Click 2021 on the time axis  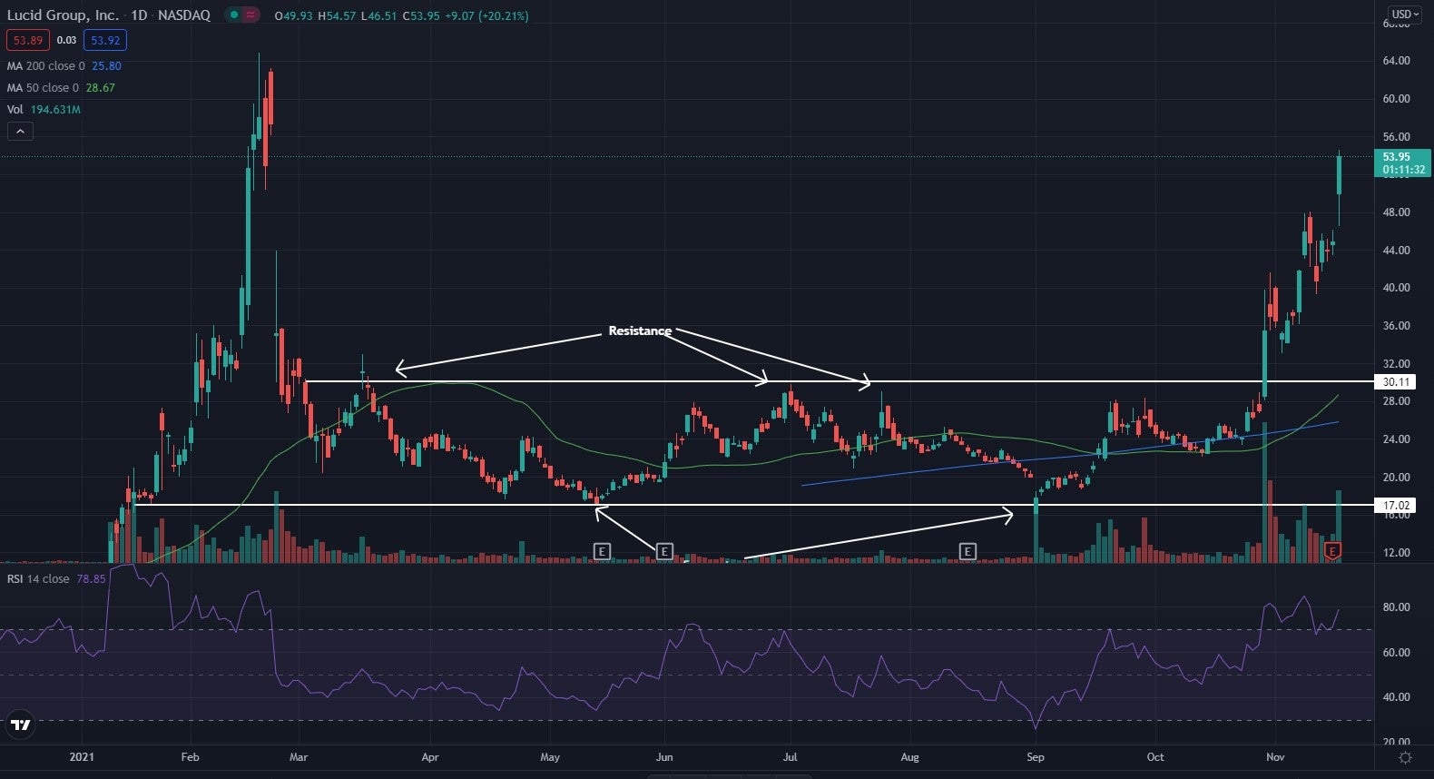pos(82,757)
